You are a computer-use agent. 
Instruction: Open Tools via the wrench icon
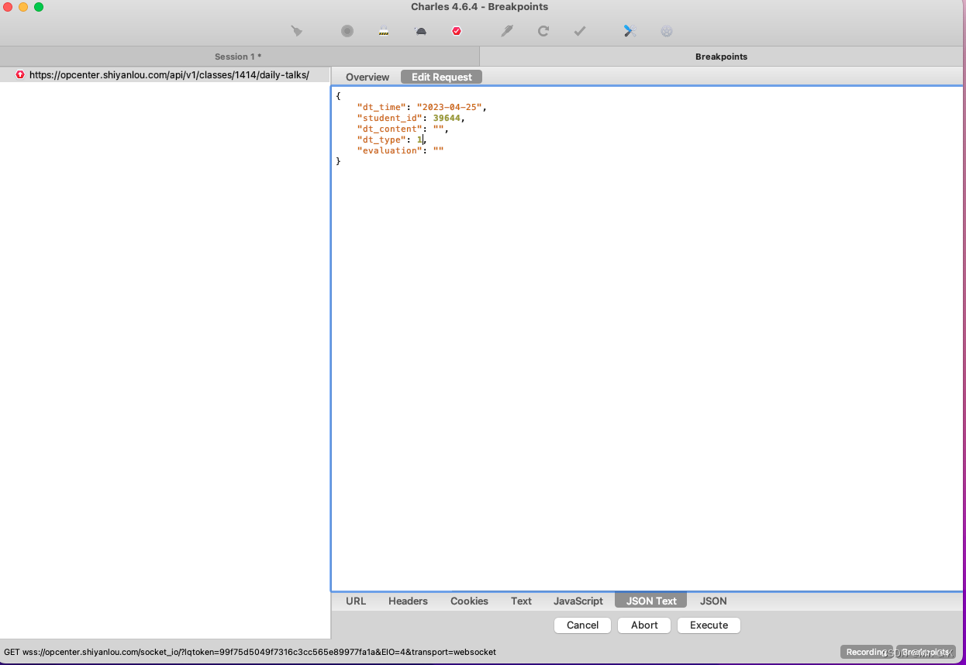point(630,31)
